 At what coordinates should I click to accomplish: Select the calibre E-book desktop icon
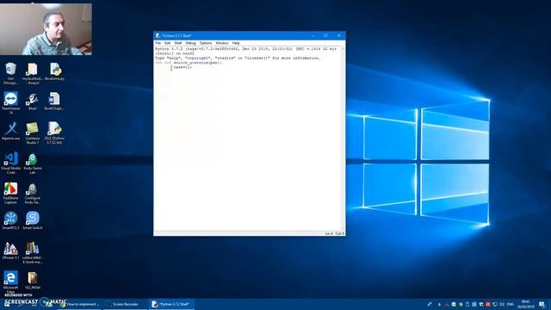click(33, 252)
